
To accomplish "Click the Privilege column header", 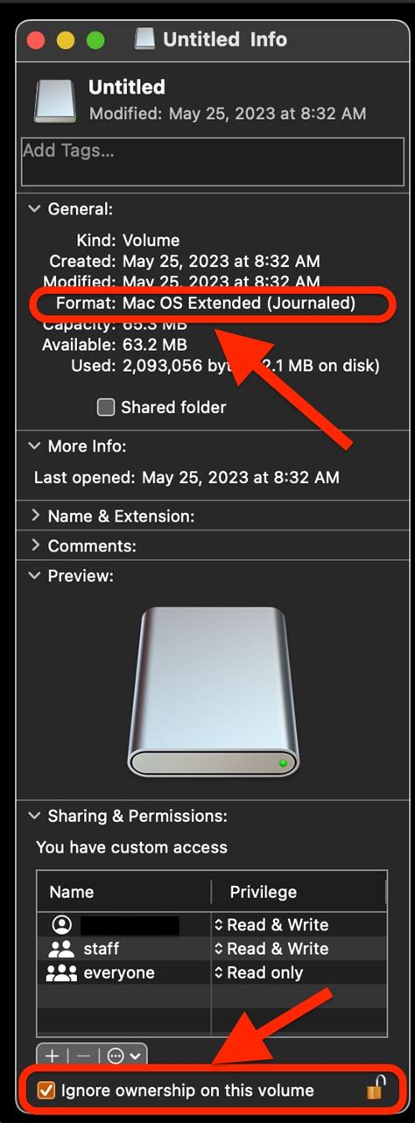I will pos(263,892).
